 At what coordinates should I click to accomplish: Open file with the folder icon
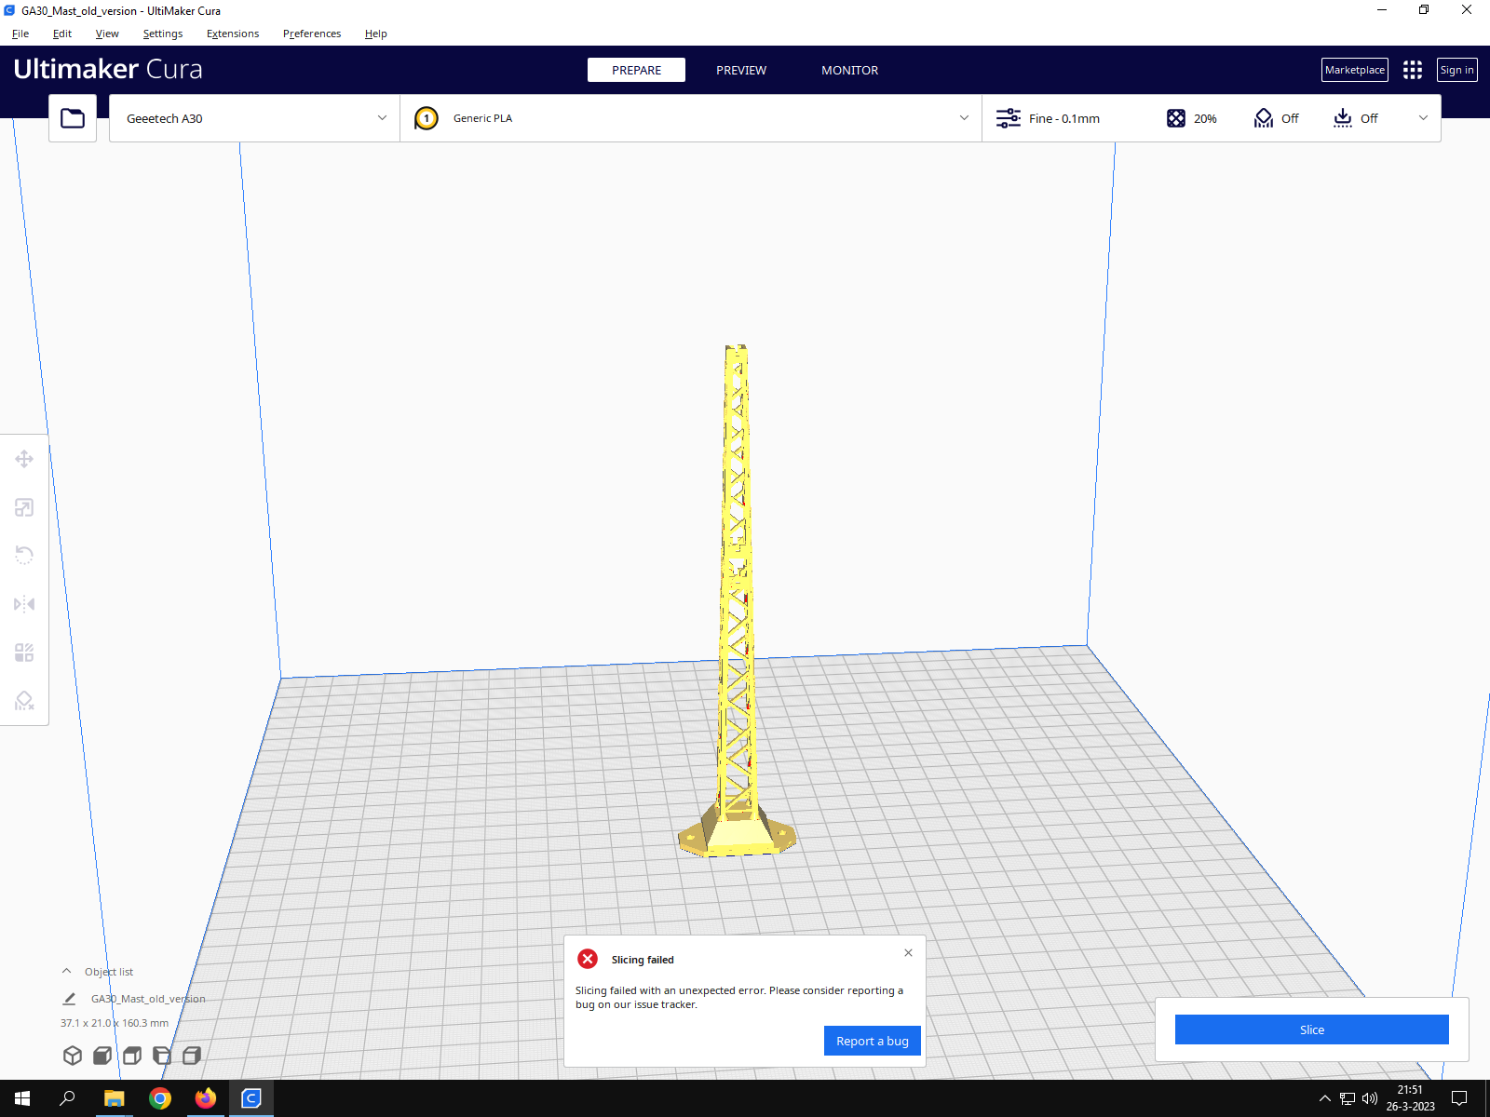(73, 118)
